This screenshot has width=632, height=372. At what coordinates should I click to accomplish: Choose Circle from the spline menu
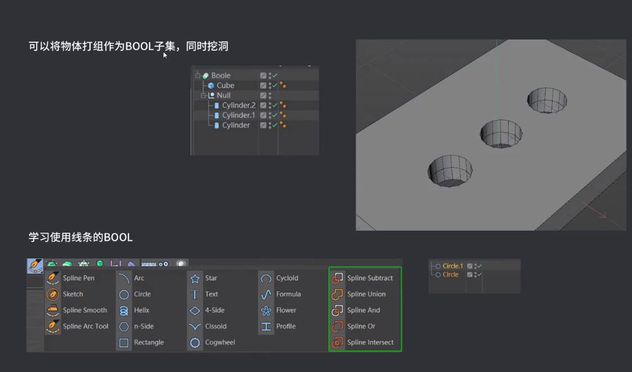[x=142, y=294]
